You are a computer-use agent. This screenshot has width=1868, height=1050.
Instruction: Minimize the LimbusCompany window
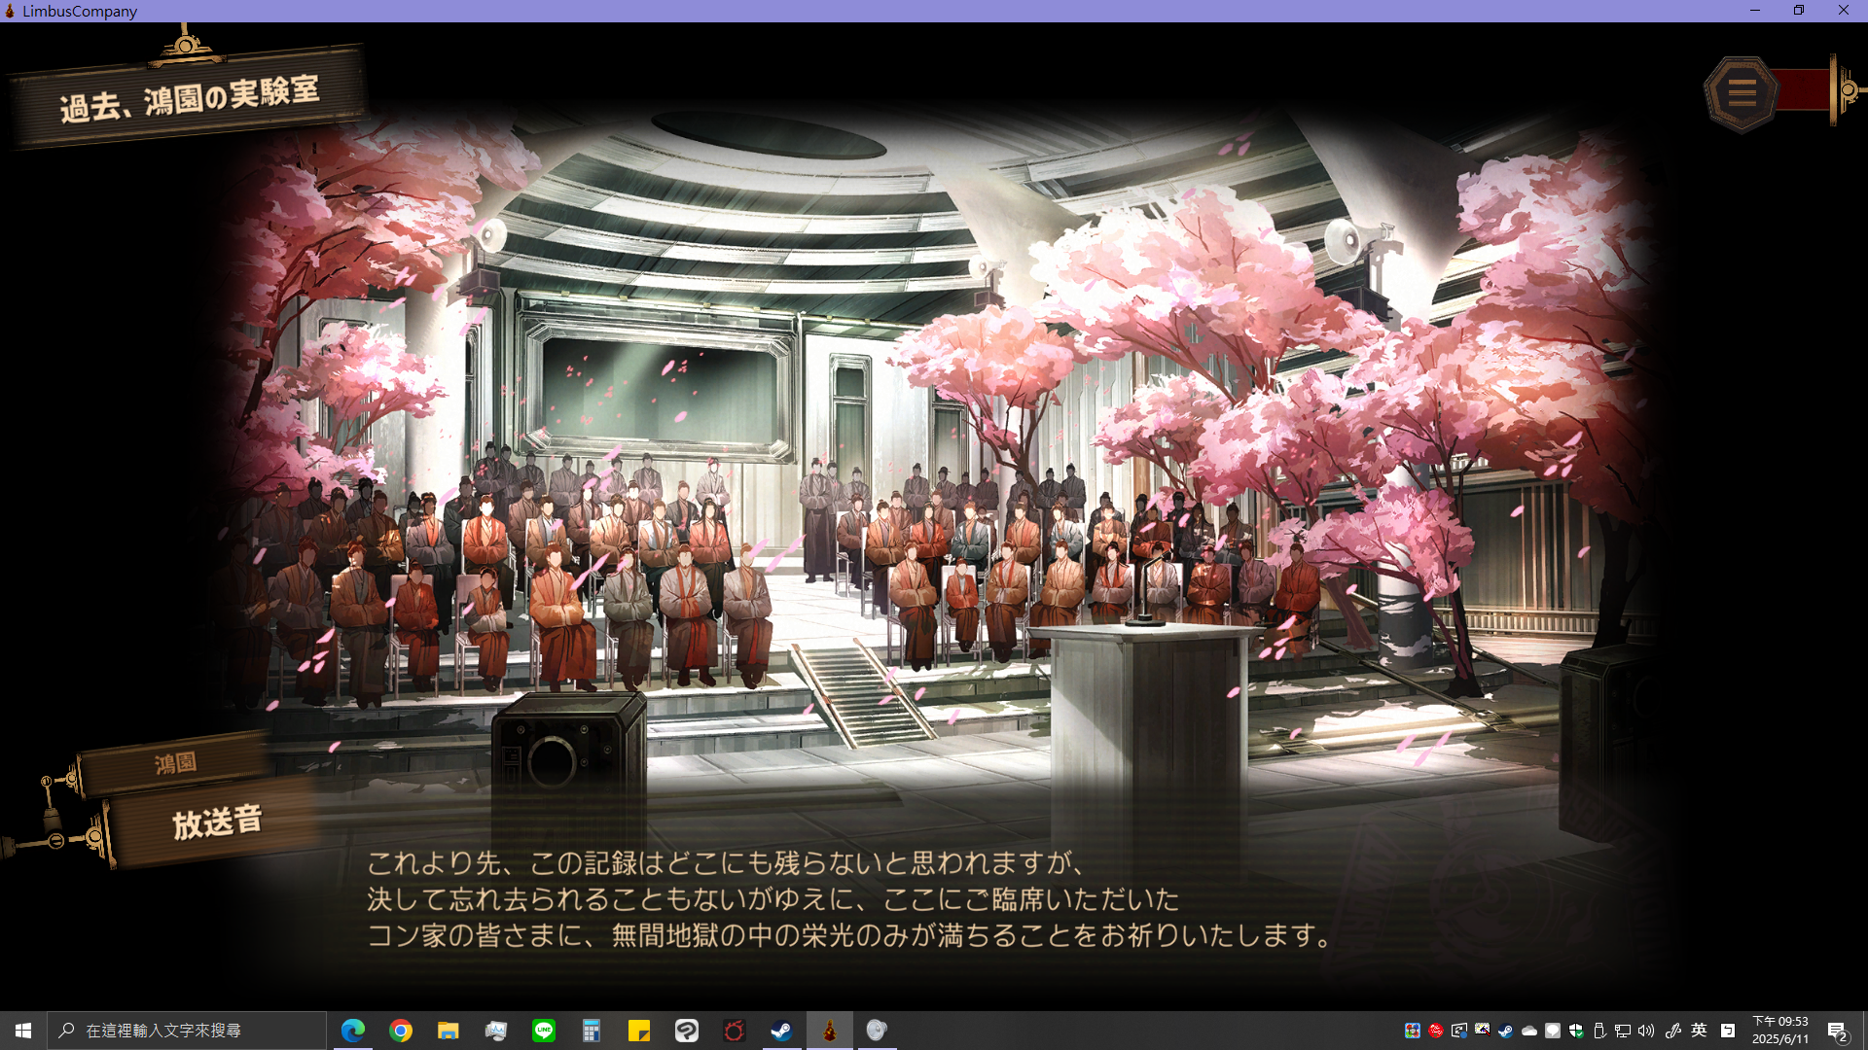tap(1755, 11)
